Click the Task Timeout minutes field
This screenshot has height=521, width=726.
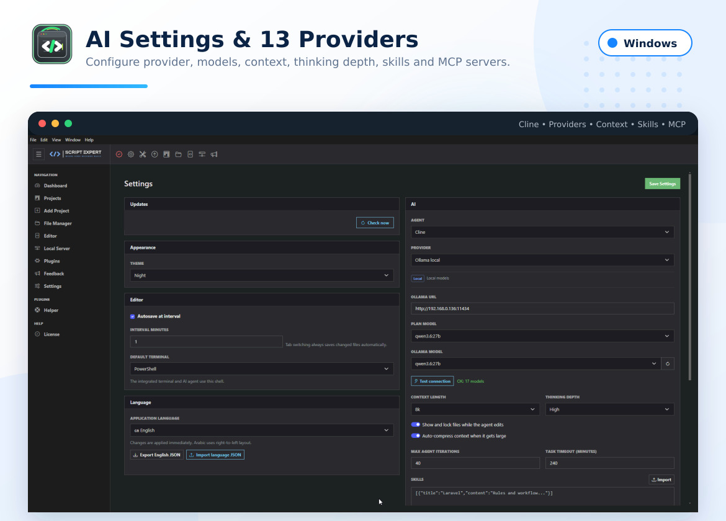tap(610, 463)
